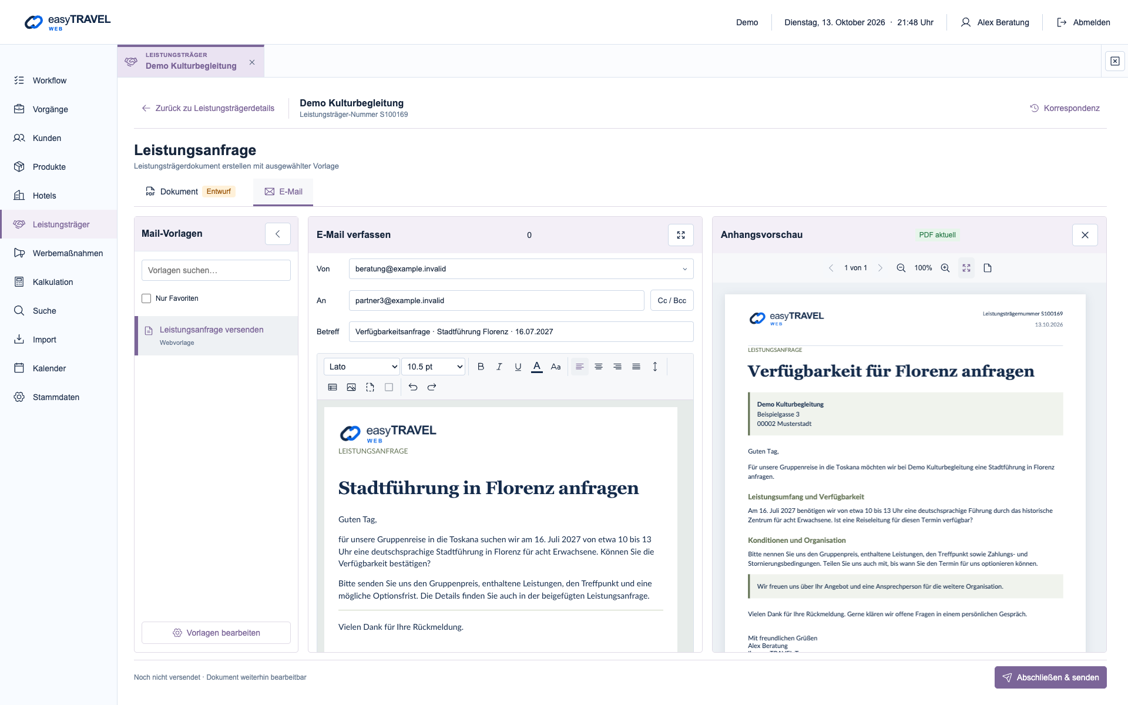Viewport: 1128px width, 705px height.
Task: Go to the next preview page
Action: 880,268
